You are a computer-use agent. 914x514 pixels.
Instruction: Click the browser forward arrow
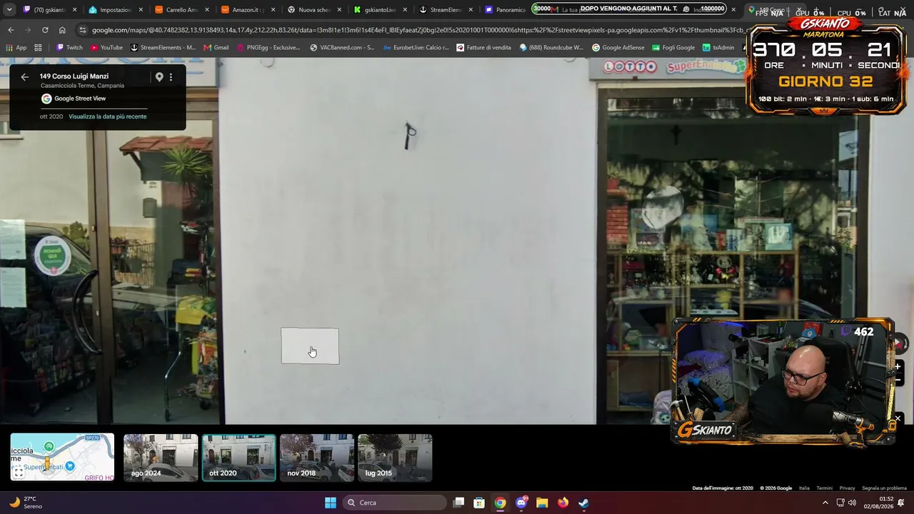point(28,30)
